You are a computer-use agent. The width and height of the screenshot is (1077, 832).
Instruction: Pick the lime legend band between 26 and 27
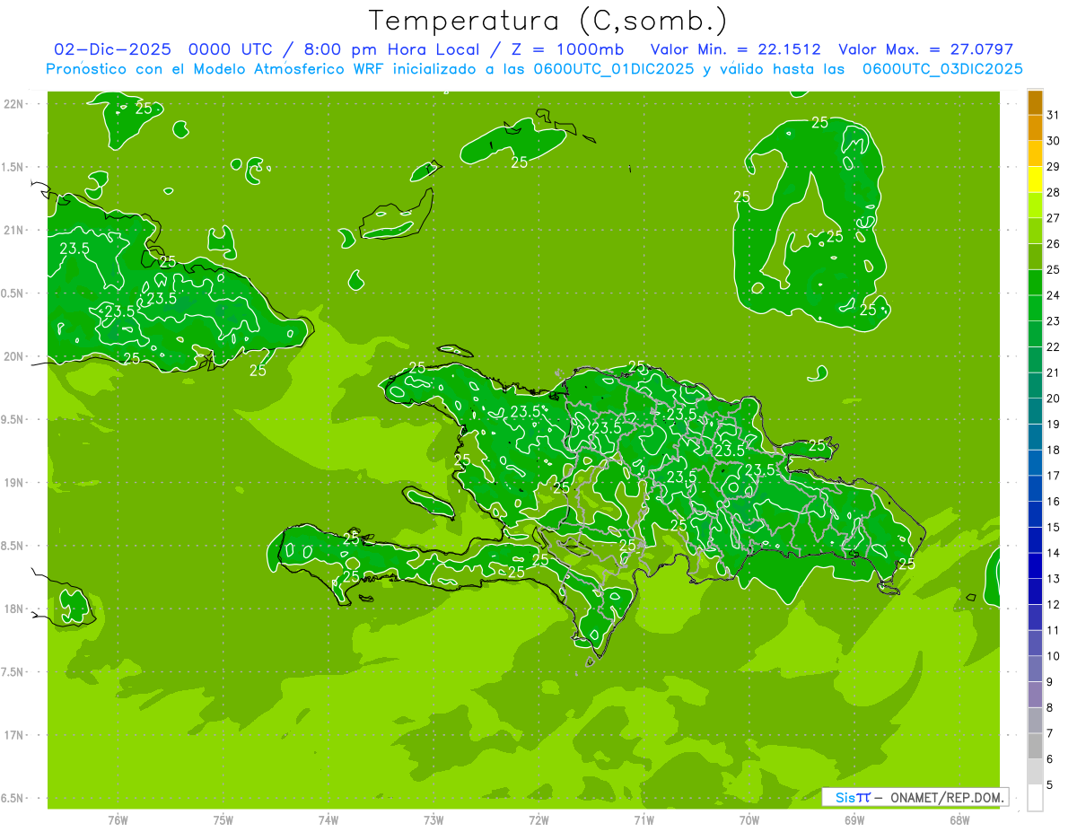pos(1035,231)
